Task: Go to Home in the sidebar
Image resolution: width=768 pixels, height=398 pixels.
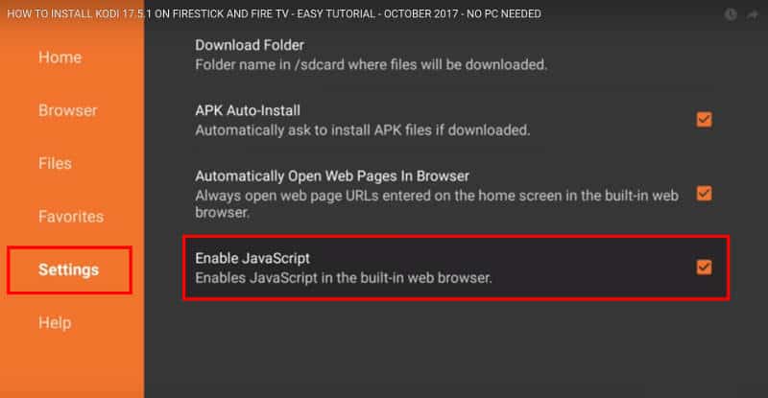Action: 60,58
